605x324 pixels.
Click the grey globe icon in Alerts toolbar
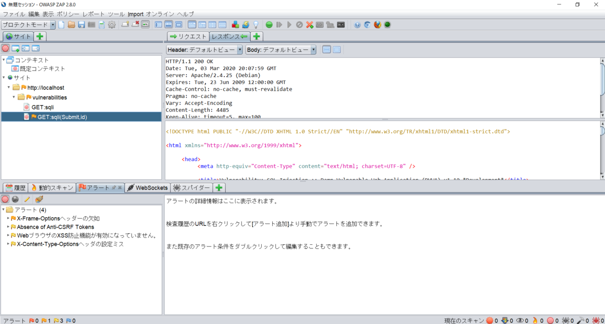pyautogui.click(x=16, y=199)
